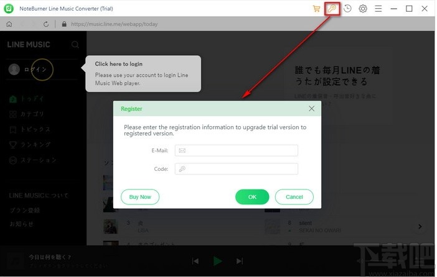The width and height of the screenshot is (437, 277).
Task: Click the album thumbnail beside silent
Action: 272,227
